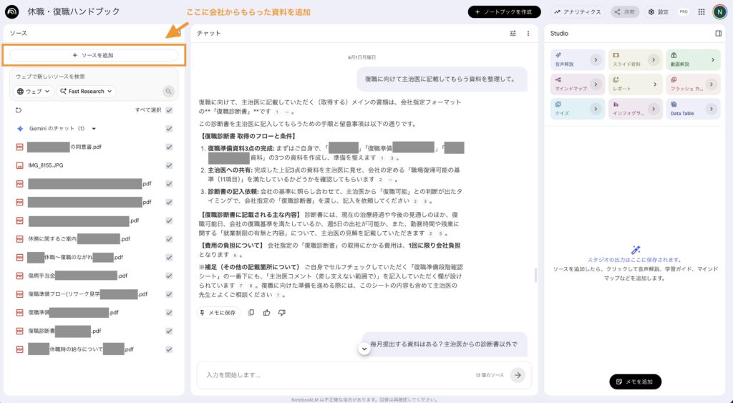Open インフォグラフィック tile
The image size is (733, 403).
click(636, 109)
